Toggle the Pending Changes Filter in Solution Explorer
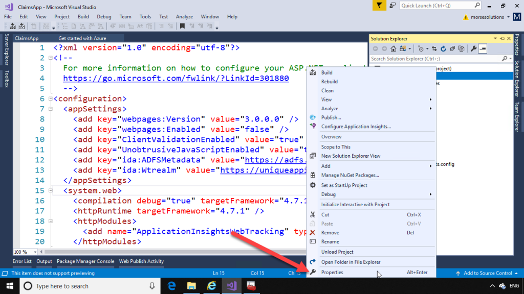Image resolution: width=524 pixels, height=294 pixels. (421, 48)
